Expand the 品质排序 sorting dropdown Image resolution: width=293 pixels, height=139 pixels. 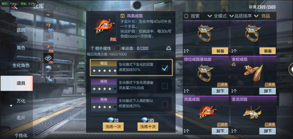(x=241, y=16)
